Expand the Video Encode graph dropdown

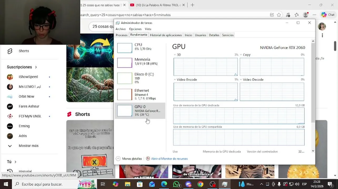coord(175,80)
